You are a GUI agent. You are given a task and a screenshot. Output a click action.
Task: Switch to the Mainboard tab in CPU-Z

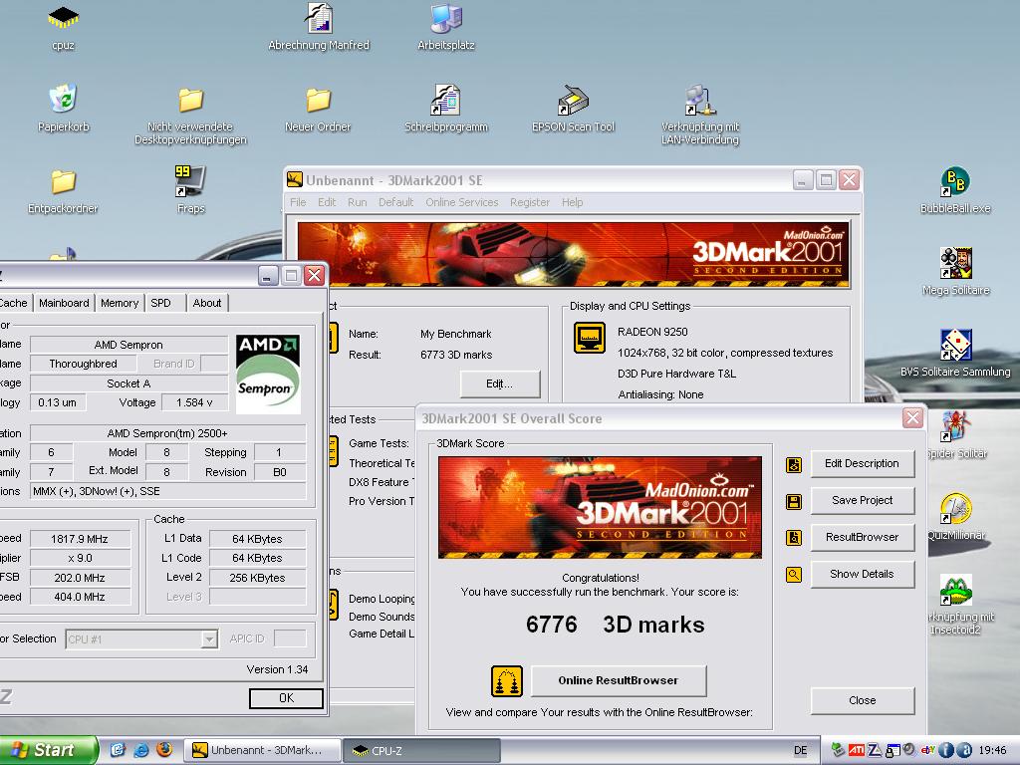(x=64, y=303)
